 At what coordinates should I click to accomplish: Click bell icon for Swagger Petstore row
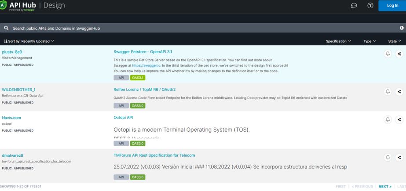388,54
